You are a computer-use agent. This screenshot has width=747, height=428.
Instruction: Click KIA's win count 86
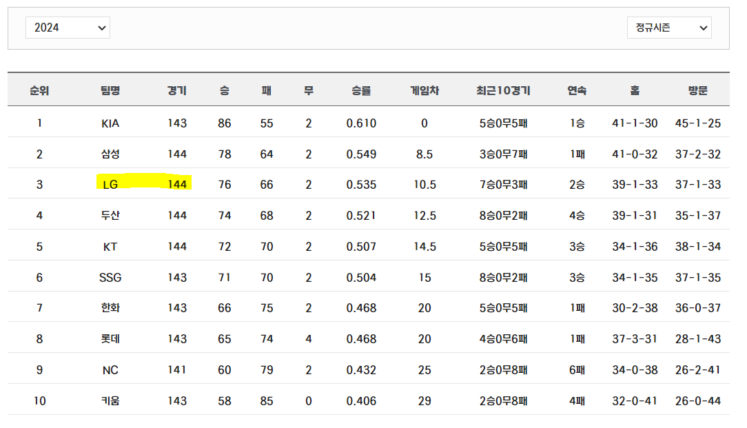[225, 123]
